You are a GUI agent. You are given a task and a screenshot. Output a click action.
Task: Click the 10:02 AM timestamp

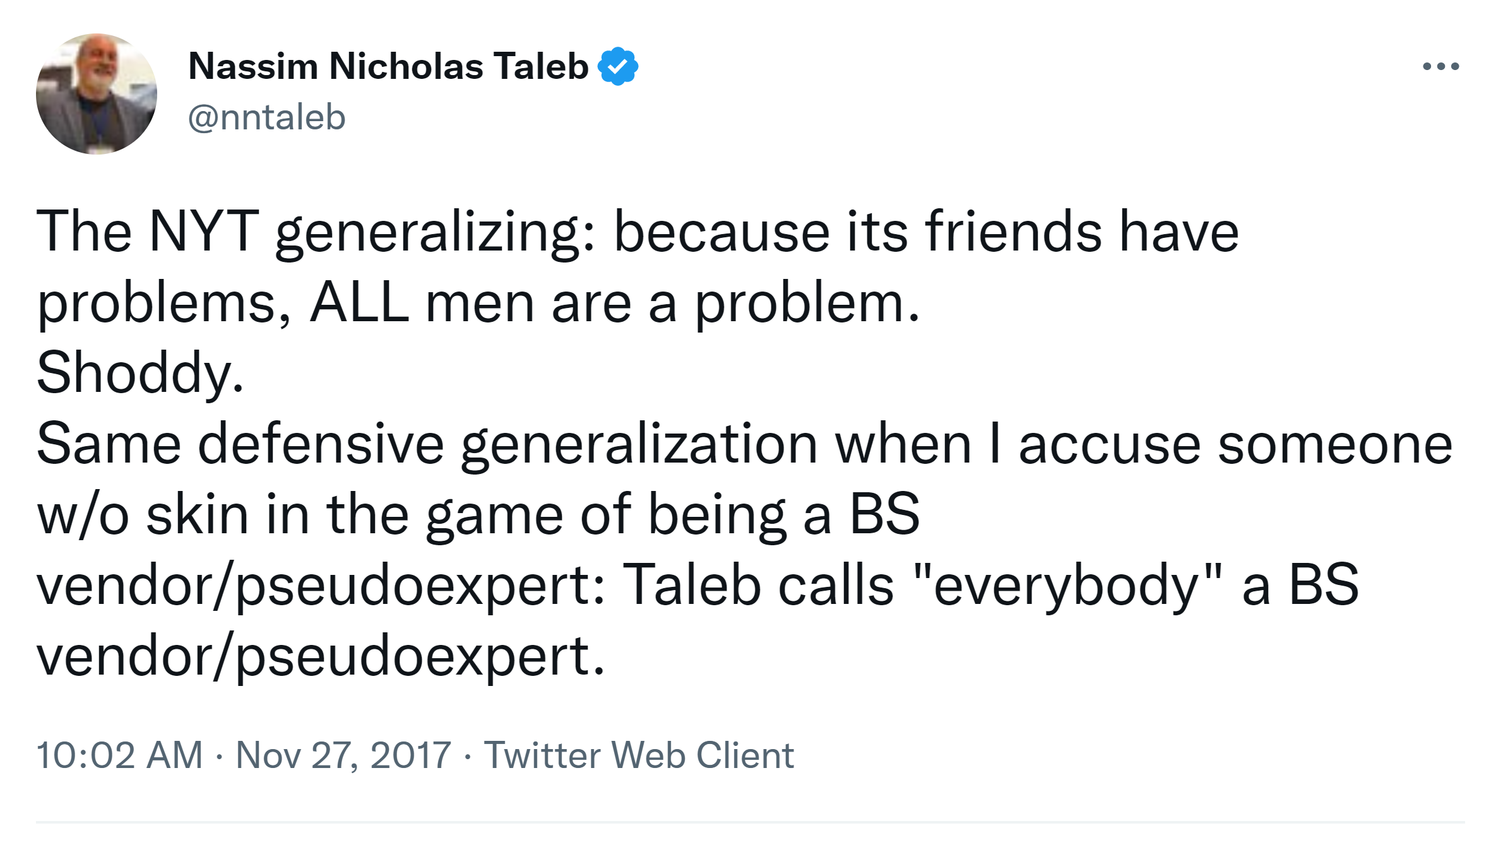tap(119, 755)
